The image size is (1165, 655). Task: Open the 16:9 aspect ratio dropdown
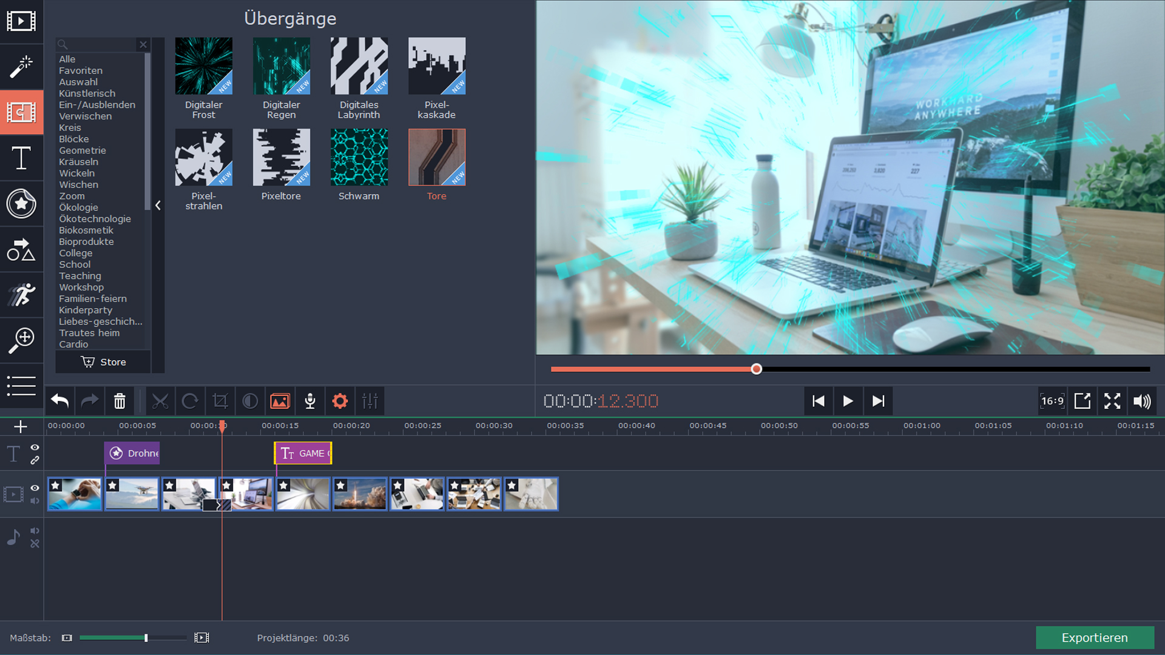click(x=1052, y=401)
